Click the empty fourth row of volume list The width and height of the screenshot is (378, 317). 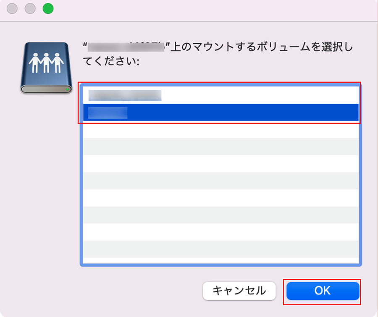220,147
